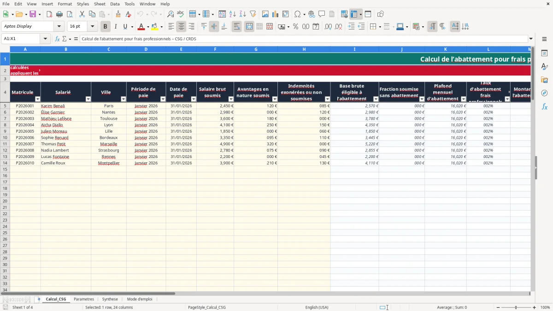553x311 pixels.
Task: Open the Format menu
Action: click(x=65, y=4)
